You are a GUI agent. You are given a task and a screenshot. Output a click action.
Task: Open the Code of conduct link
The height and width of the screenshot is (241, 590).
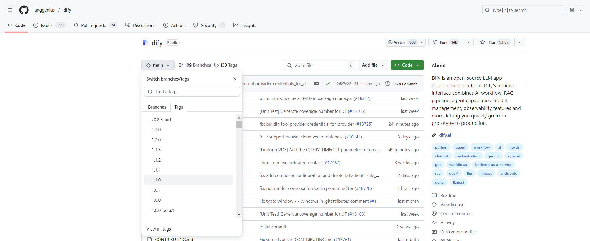tap(452, 213)
